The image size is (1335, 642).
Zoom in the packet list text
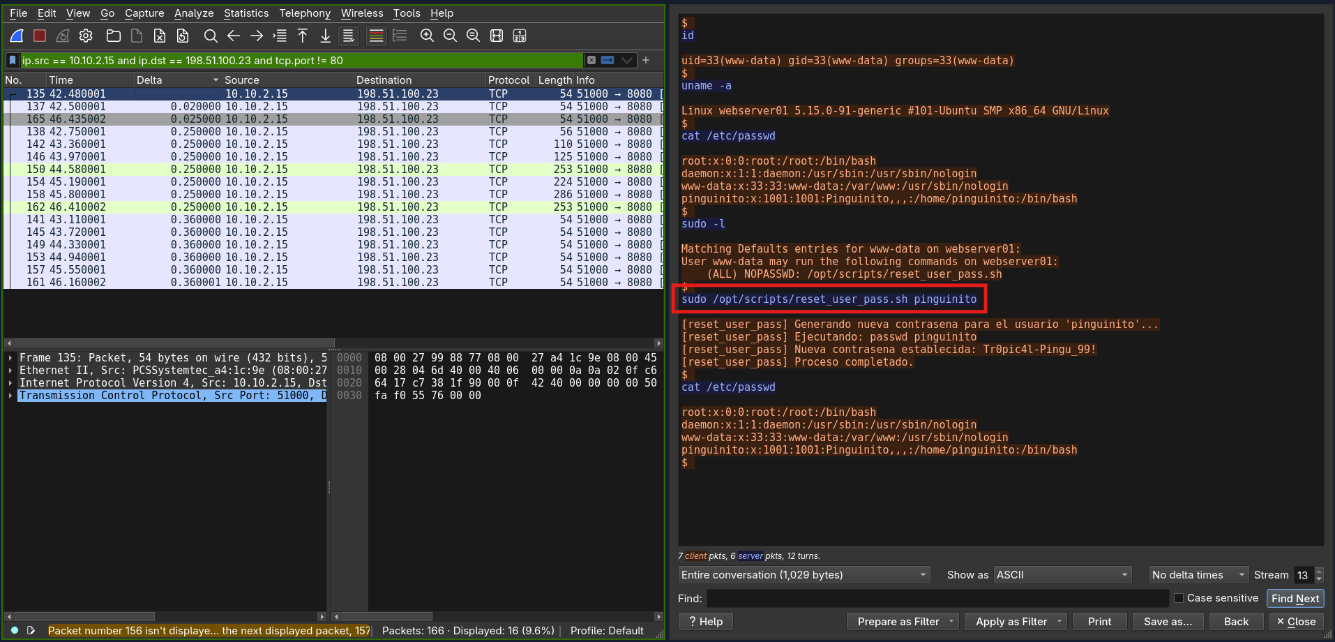[428, 36]
